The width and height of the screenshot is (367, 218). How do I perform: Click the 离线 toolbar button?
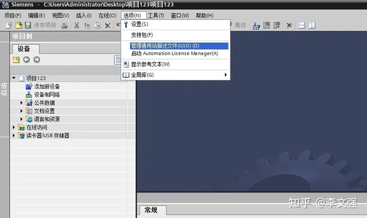click(x=240, y=25)
